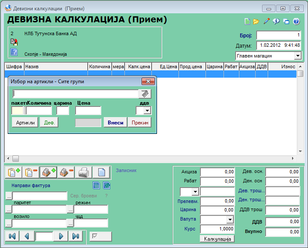Click the spreadsheet export icon beside Направи фактура
Image resolution: width=308 pixels, height=248 pixels.
[x=107, y=185]
